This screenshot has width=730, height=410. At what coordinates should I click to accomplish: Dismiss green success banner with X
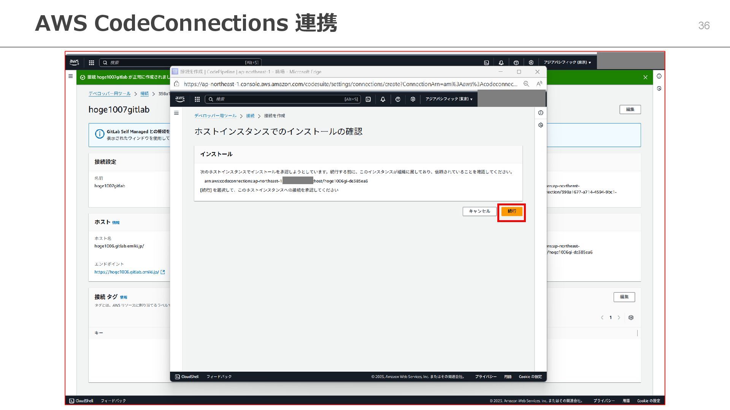point(645,77)
